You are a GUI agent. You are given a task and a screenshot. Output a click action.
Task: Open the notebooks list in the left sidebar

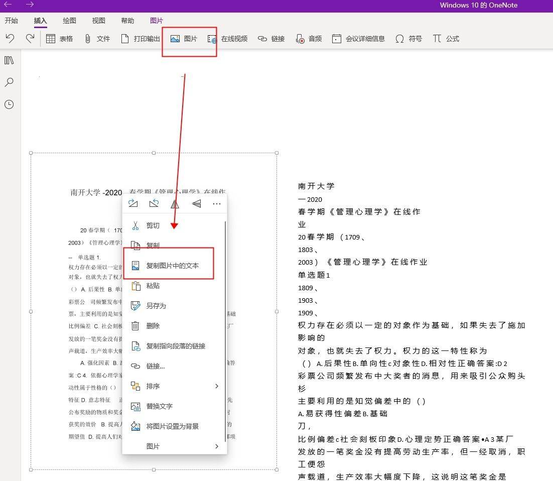[10, 60]
